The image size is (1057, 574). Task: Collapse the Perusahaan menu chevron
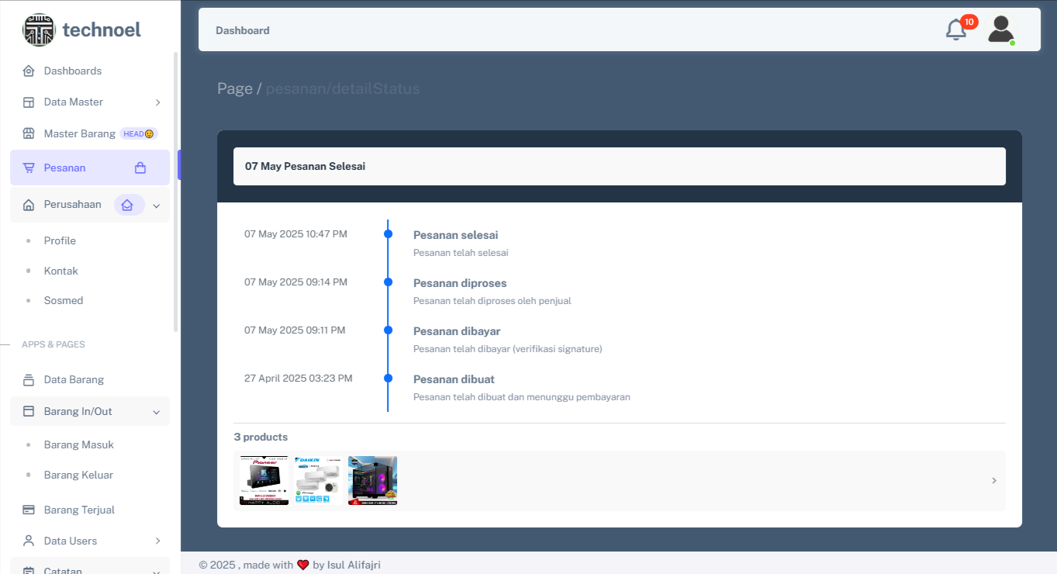coord(156,206)
